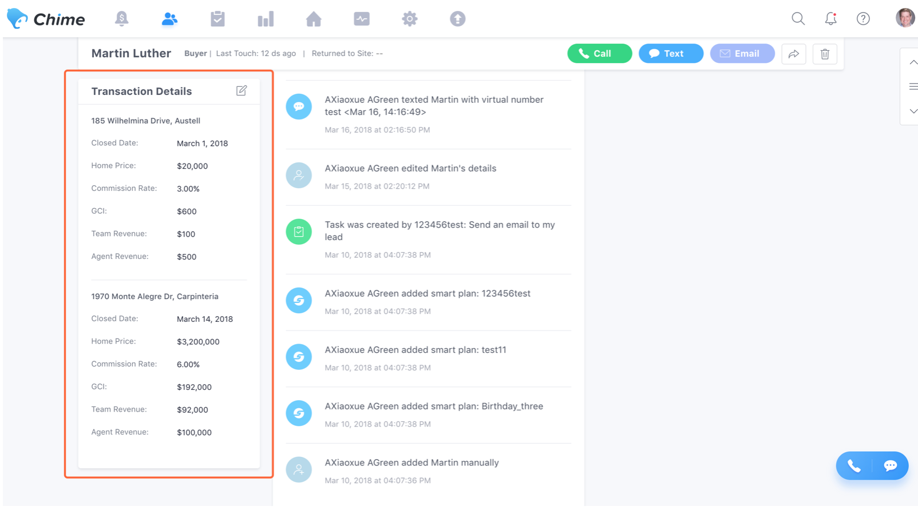The image size is (918, 510).
Task: Click the added manually timeline icon
Action: (x=299, y=469)
